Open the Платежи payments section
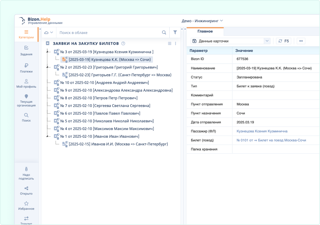 (26, 67)
